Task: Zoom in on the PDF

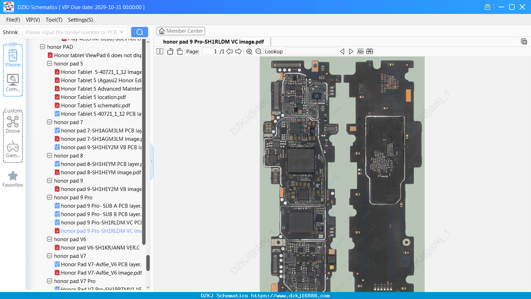Action: point(249,51)
